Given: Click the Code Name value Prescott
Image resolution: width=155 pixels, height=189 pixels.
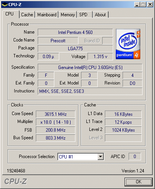Looking at the screenshot, I should (58, 41).
